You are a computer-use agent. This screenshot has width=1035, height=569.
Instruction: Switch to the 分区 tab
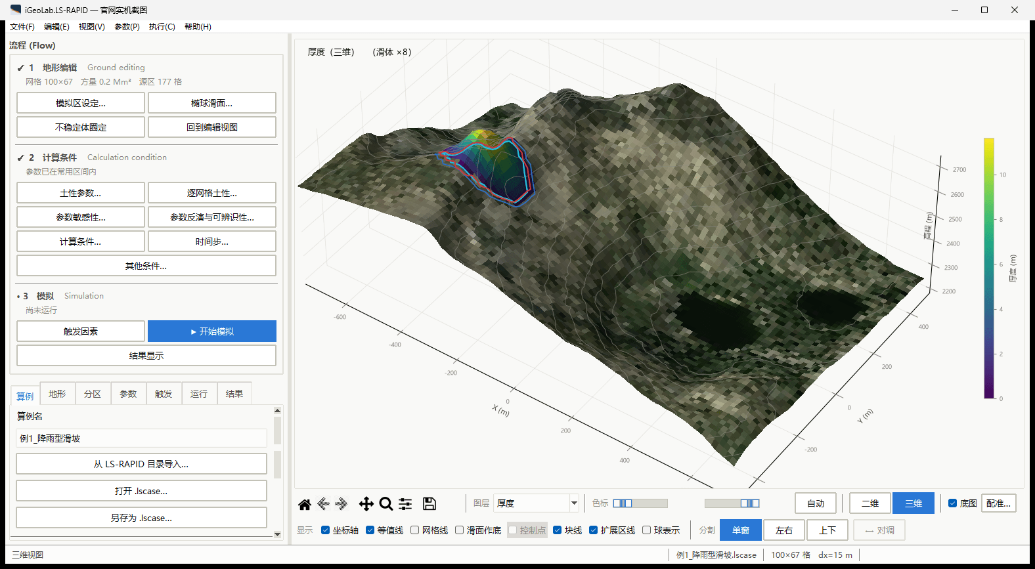93,394
